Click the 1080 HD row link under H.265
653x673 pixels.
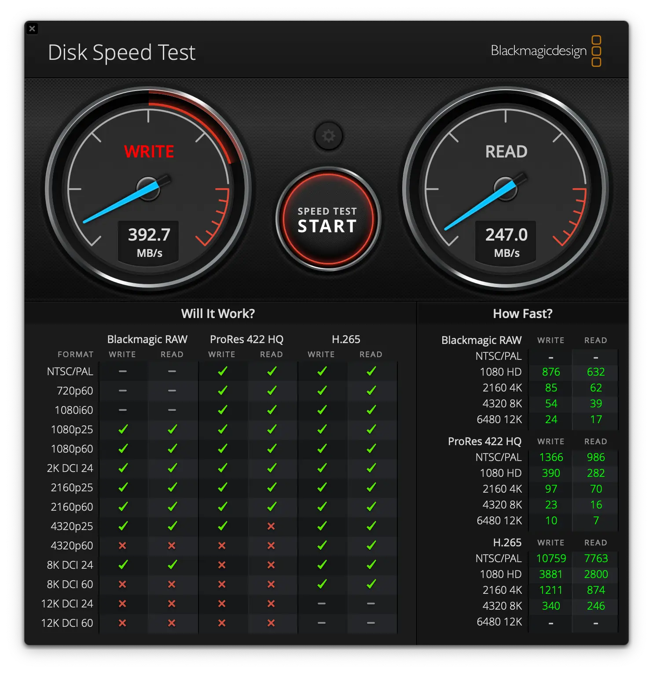click(x=501, y=574)
